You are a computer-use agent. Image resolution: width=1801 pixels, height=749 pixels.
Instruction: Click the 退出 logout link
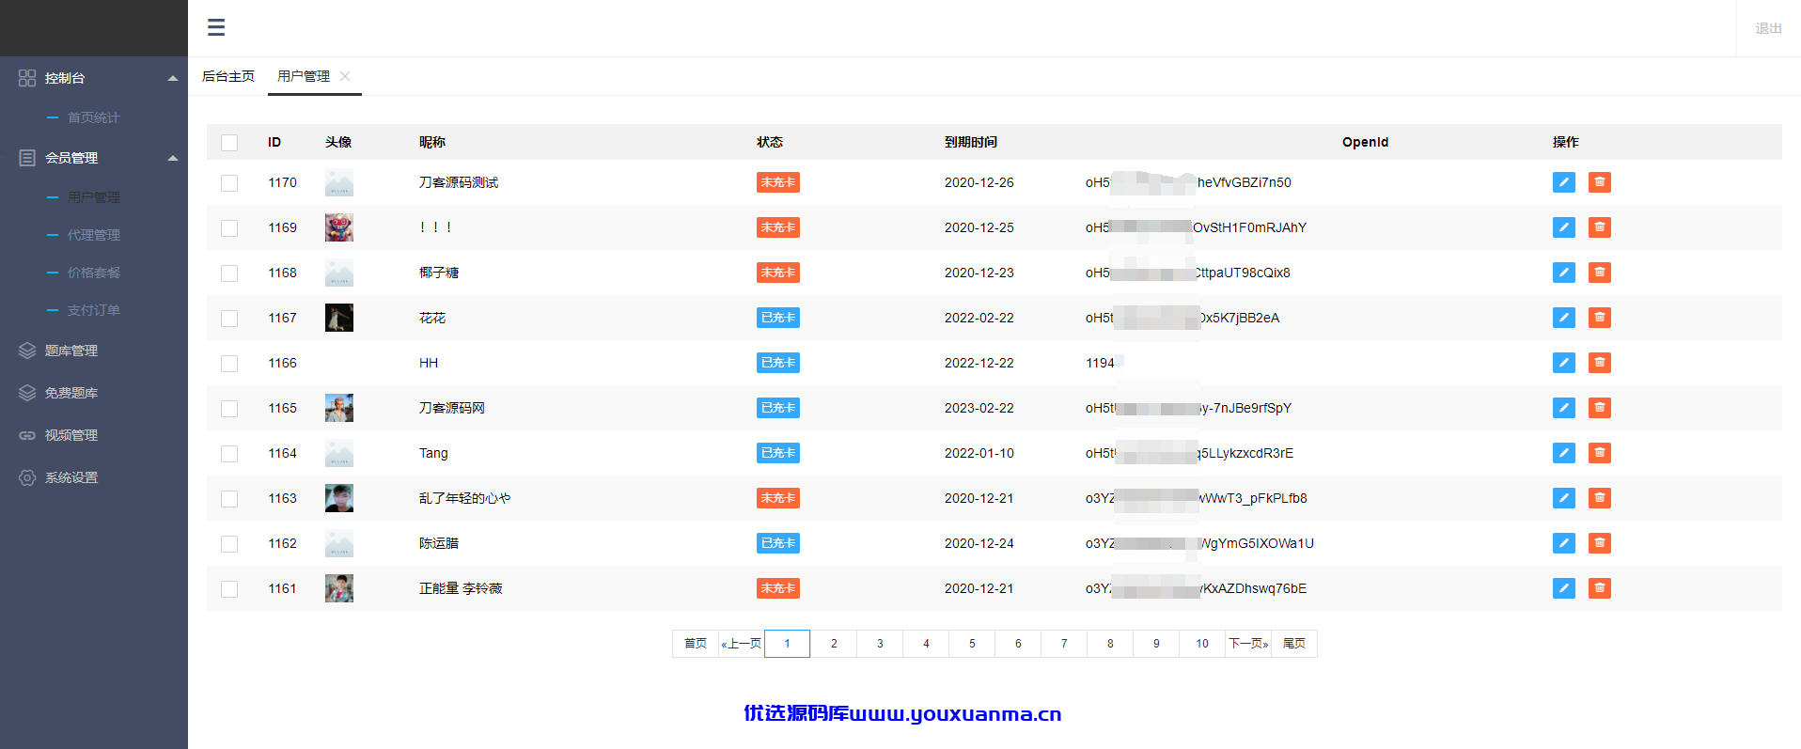pyautogui.click(x=1768, y=28)
